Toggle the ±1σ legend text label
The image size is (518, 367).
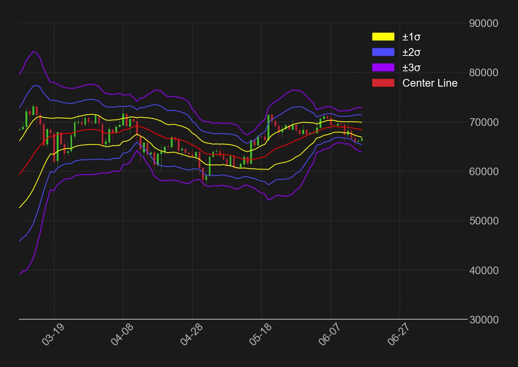pos(411,37)
